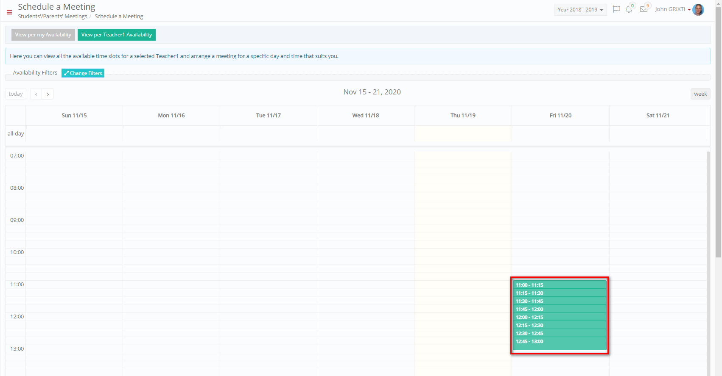Select the 11:15 - 11:30 slot
Viewport: 722px width, 376px height.
point(560,293)
